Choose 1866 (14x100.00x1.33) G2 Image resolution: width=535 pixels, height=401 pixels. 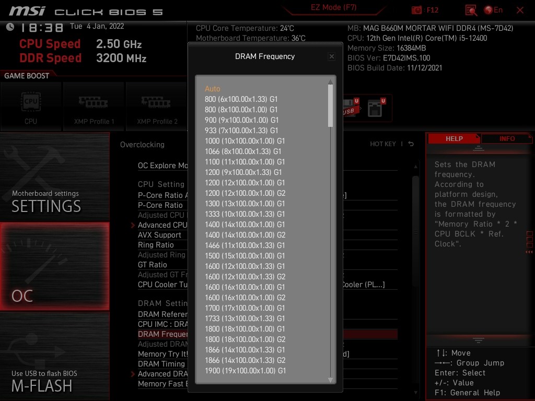coord(245,360)
